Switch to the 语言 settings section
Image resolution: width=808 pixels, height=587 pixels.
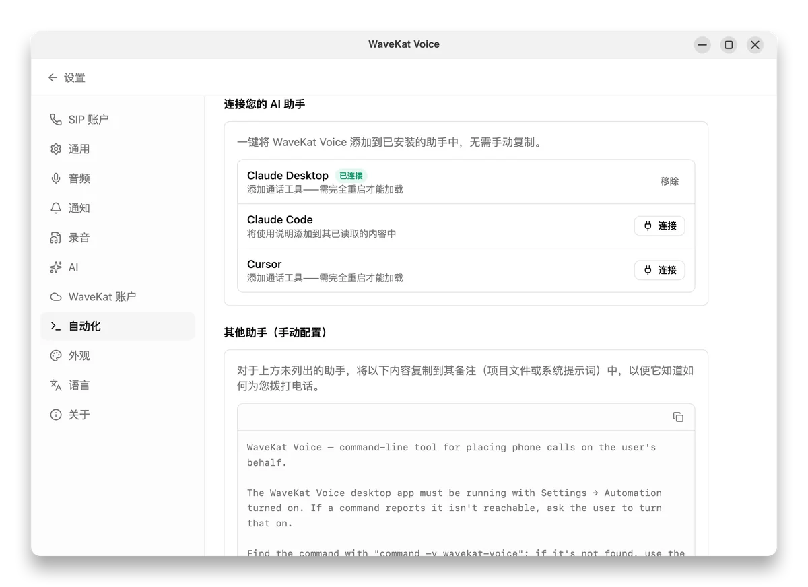click(118, 386)
